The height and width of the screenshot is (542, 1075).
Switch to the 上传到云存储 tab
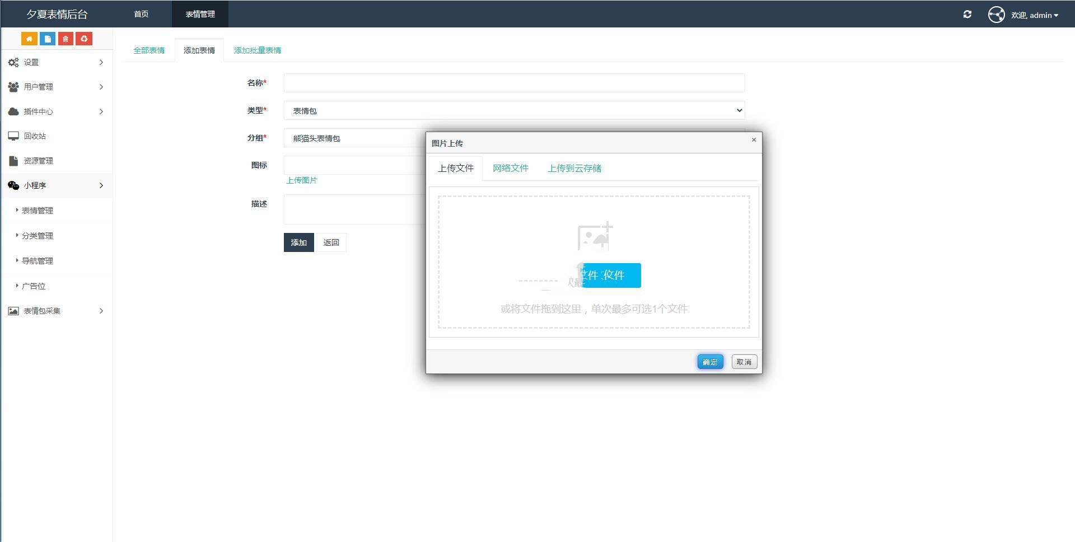[x=574, y=168]
